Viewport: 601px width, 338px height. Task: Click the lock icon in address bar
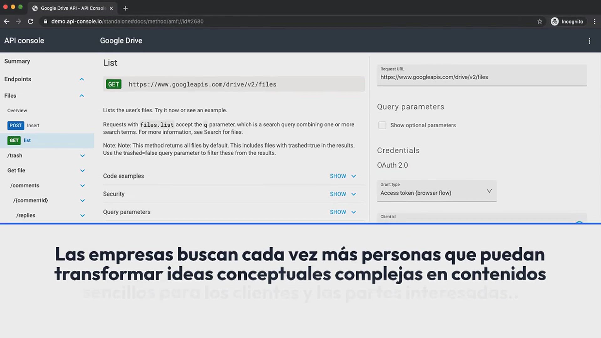tap(45, 21)
